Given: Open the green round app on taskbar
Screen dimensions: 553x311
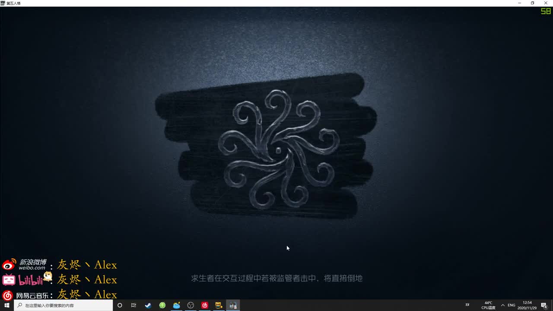Looking at the screenshot, I should [x=162, y=305].
